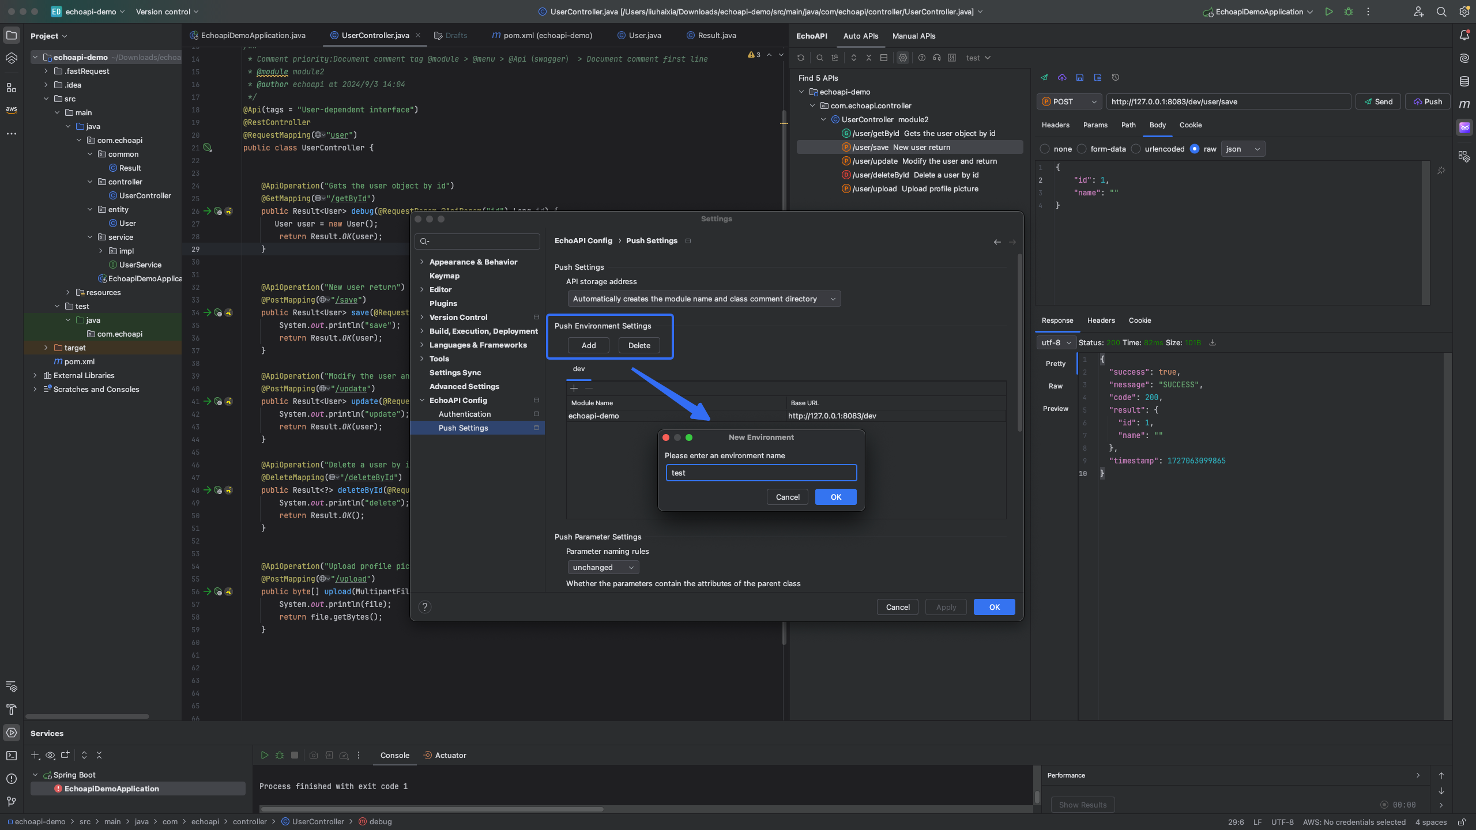Image resolution: width=1476 pixels, height=830 pixels.
Task: Click the EchoAPI support headset icon
Action: point(937,58)
